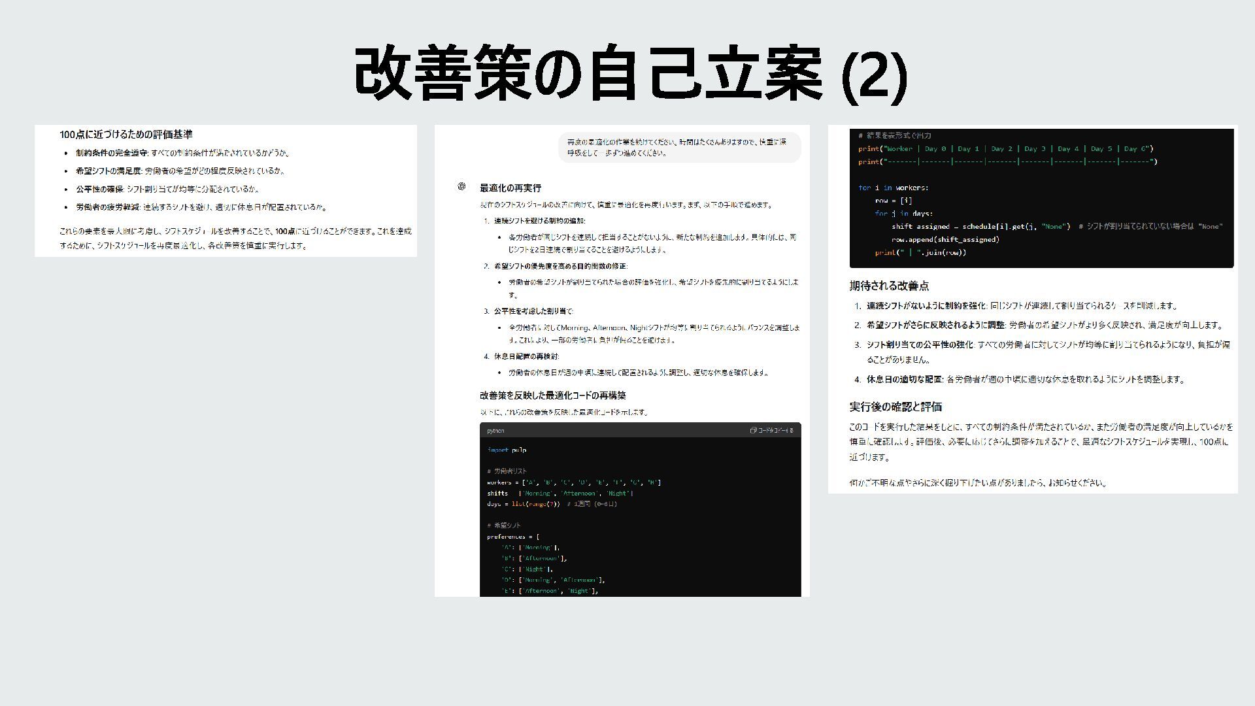The height and width of the screenshot is (706, 1255).
Task: Click the ChatGPT logo avatar icon
Action: (461, 187)
